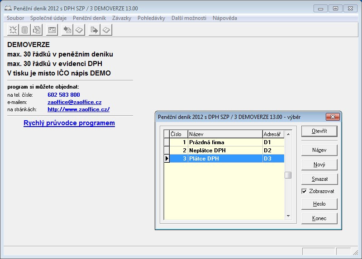Click the Nový button
362x259 pixels.
pos(319,165)
